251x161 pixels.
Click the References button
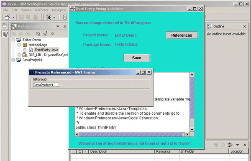(182, 35)
